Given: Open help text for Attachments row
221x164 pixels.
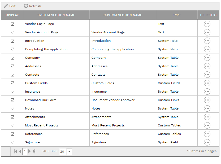Looking at the screenshot, I should click(207, 117).
